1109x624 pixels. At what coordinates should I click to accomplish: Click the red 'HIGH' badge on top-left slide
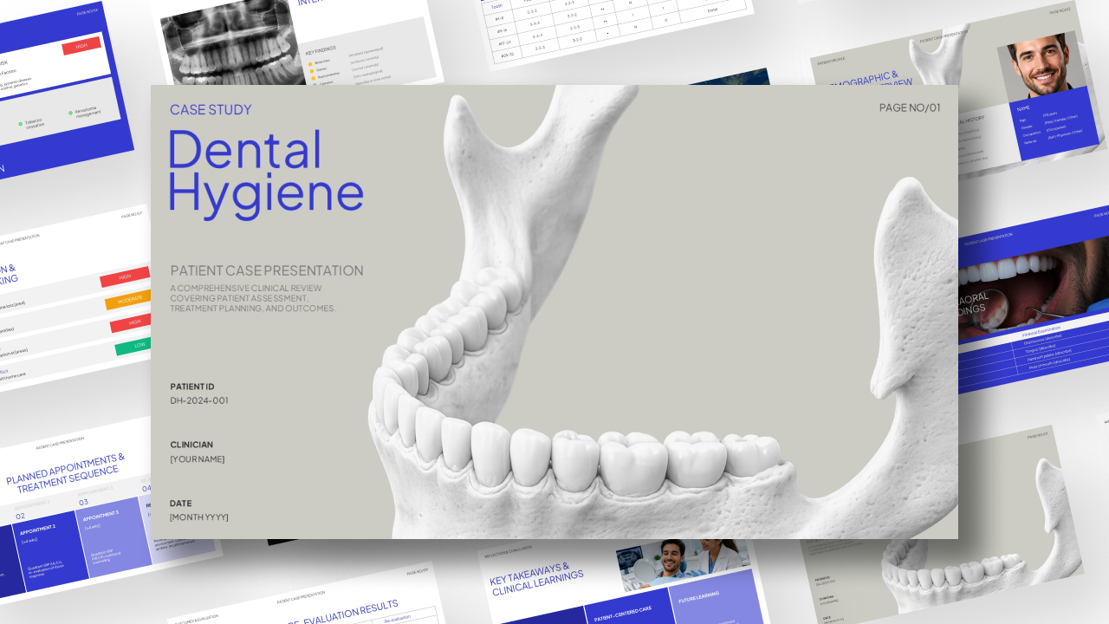(x=81, y=46)
